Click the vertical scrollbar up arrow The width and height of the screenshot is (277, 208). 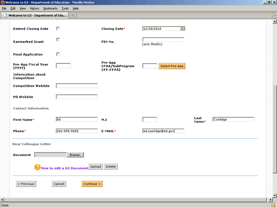pyautogui.click(x=274, y=22)
